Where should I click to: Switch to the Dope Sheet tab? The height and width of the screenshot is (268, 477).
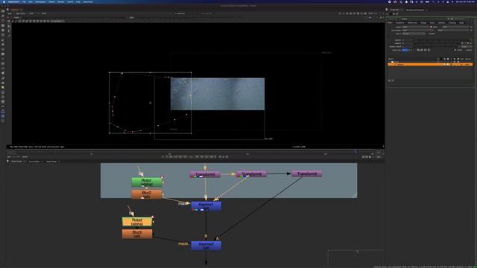[x=51, y=162]
